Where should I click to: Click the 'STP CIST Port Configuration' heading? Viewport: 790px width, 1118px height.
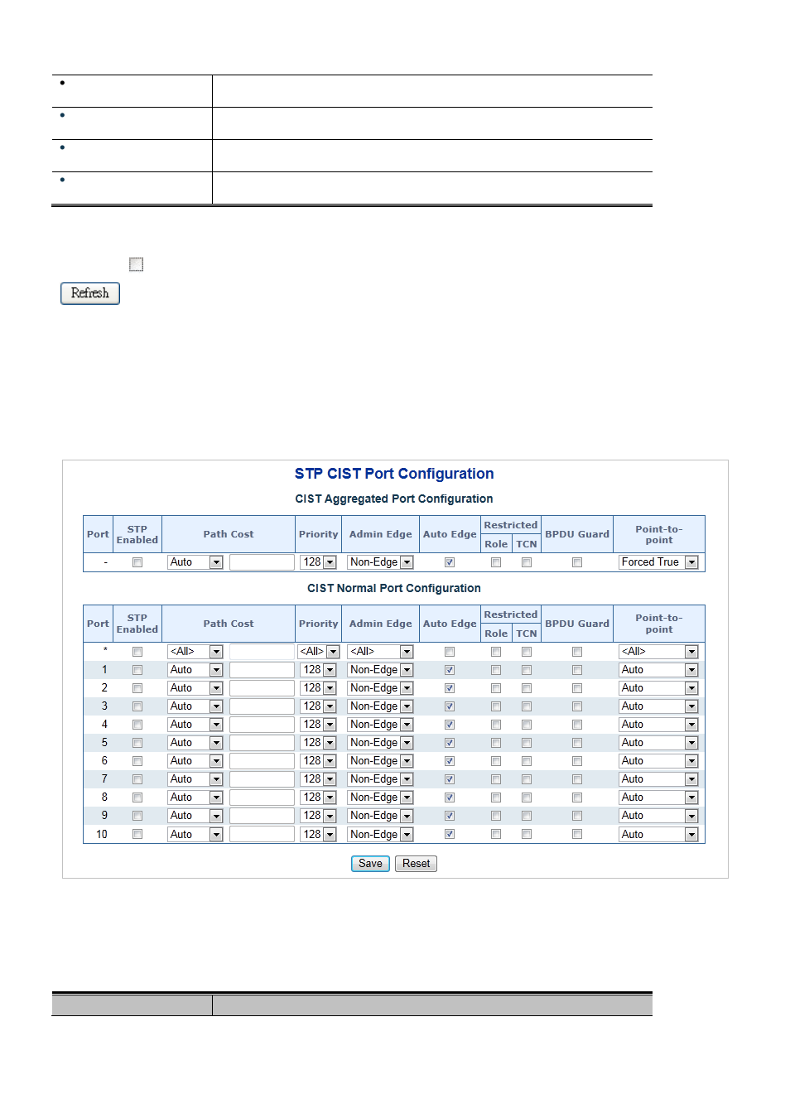click(394, 474)
